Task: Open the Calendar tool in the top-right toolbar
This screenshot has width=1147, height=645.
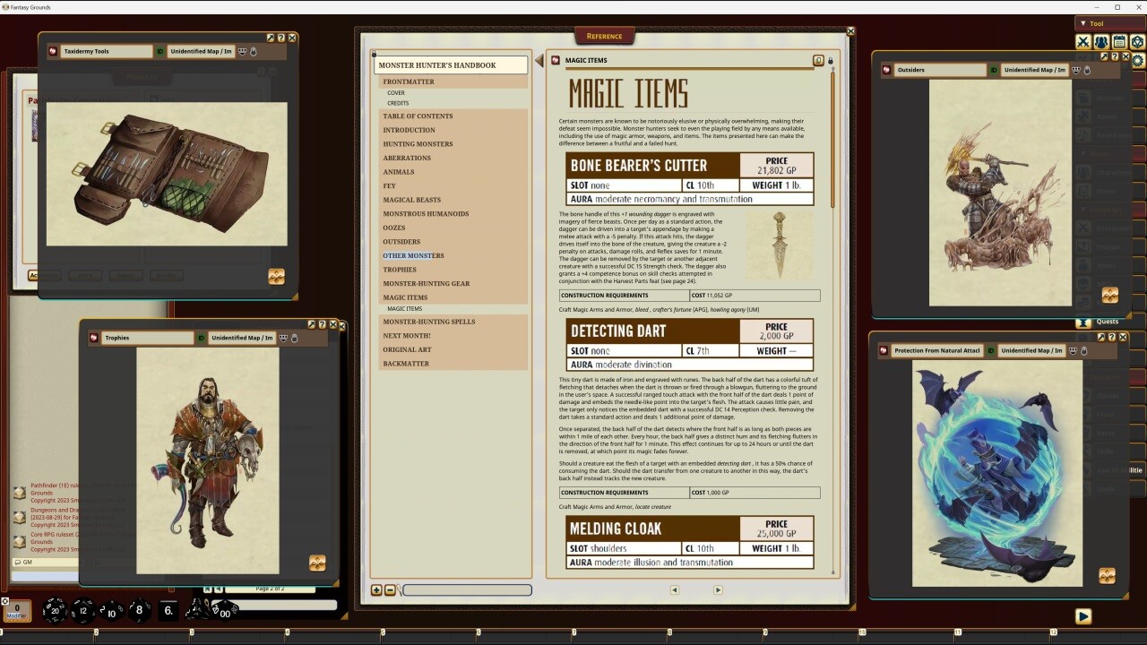Action: click(x=1120, y=41)
